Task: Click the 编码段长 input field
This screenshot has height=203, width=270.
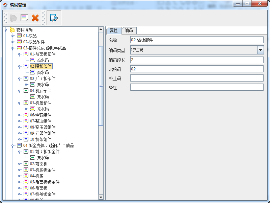Action: 197,60
